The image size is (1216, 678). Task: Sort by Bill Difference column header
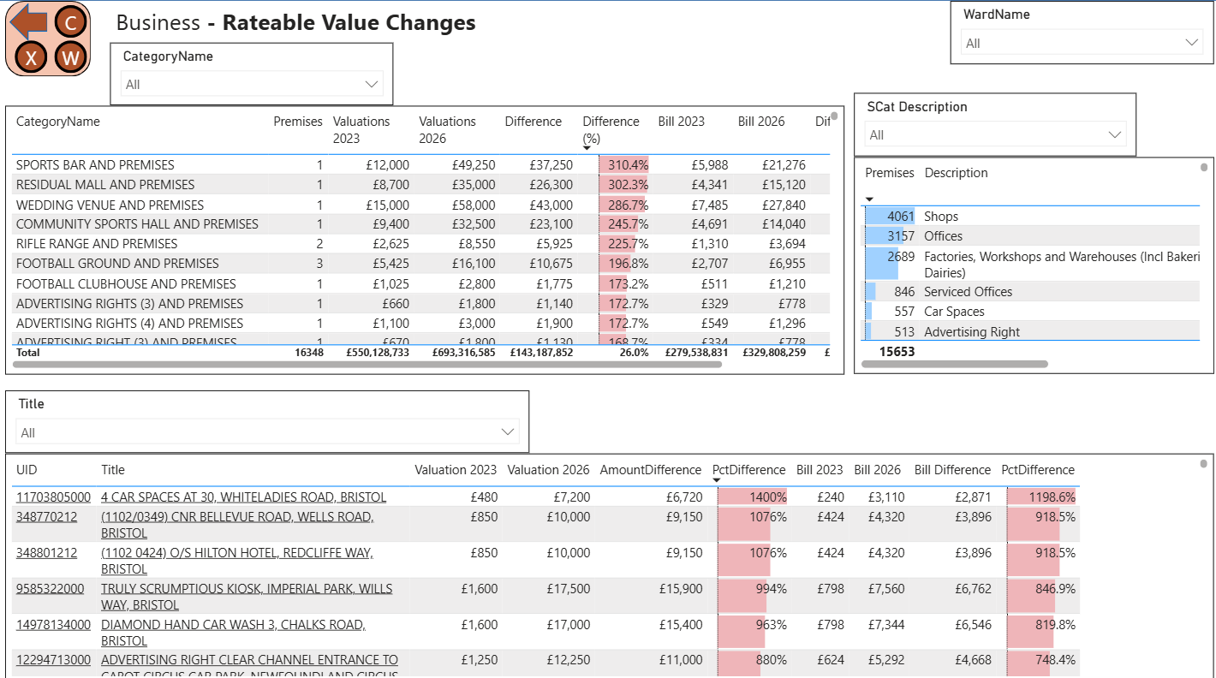952,470
